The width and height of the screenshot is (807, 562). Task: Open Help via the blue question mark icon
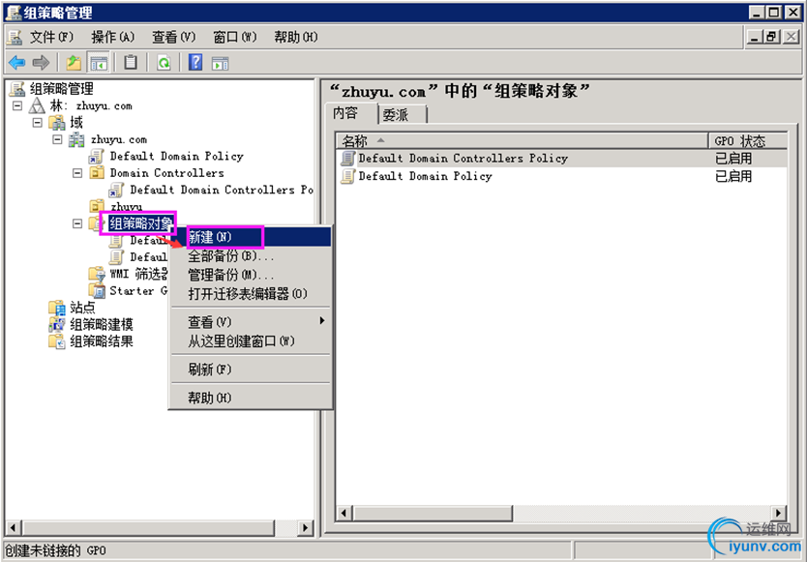195,63
